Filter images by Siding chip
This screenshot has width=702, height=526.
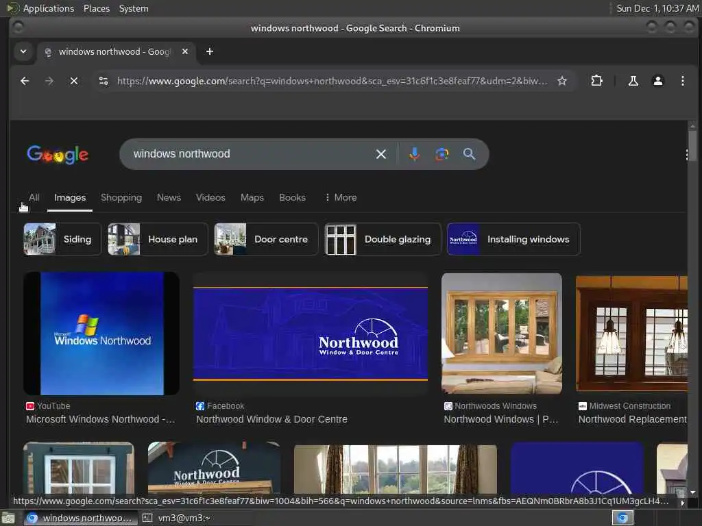pyautogui.click(x=62, y=239)
